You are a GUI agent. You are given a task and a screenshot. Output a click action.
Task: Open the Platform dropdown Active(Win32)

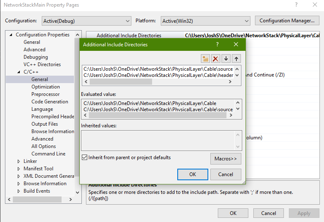click(x=205, y=21)
